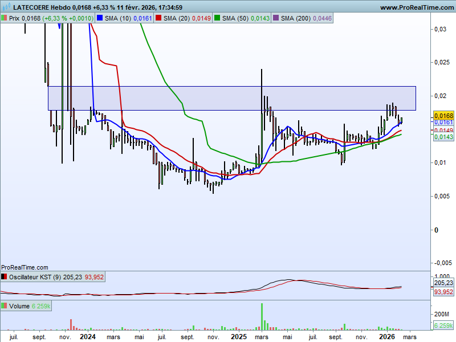The width and height of the screenshot is (456, 342).
Task: Click the 0,005 price axis label
Action: (x=442, y=196)
